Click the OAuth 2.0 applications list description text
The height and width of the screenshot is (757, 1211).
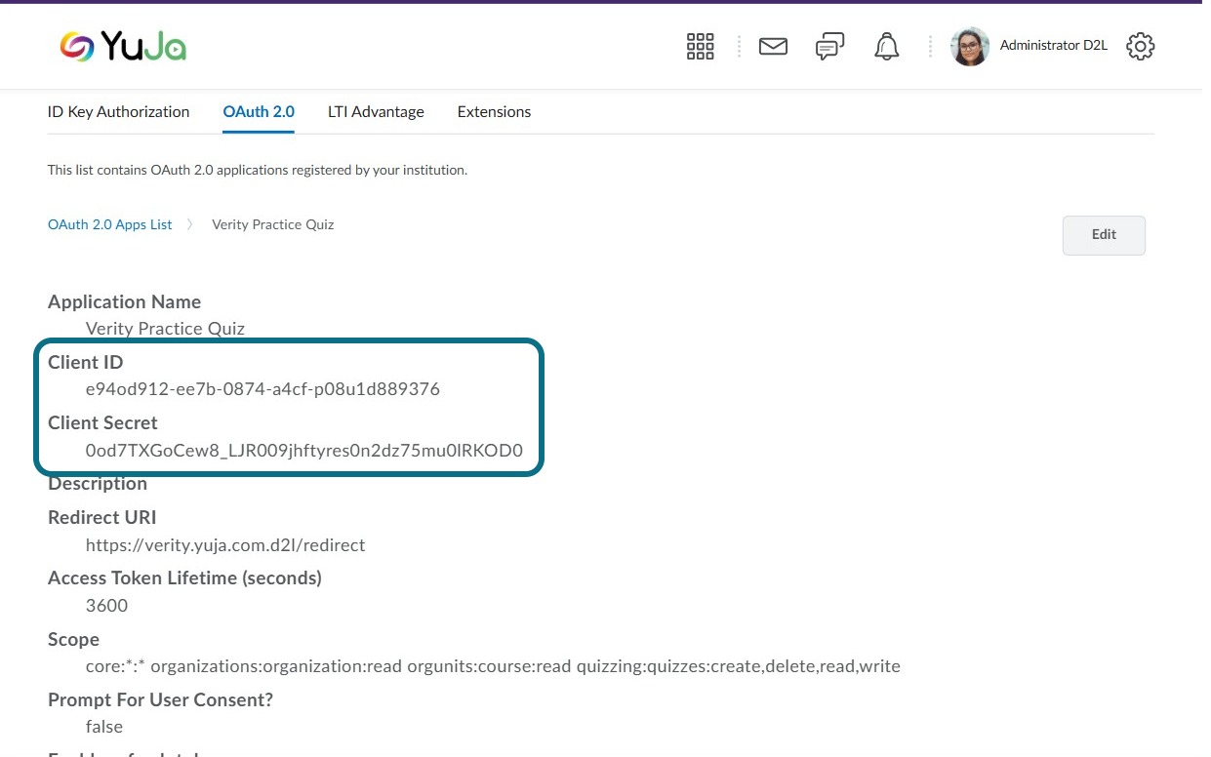tap(258, 170)
